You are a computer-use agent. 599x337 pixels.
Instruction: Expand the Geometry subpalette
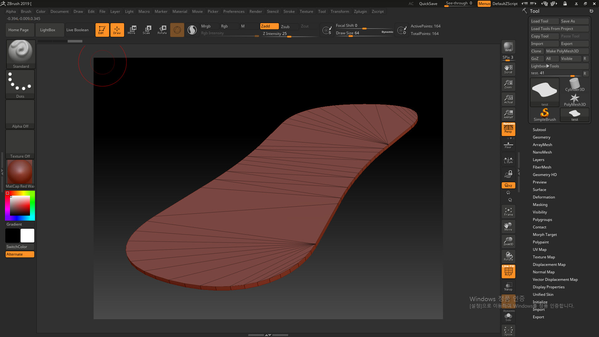coord(541,137)
